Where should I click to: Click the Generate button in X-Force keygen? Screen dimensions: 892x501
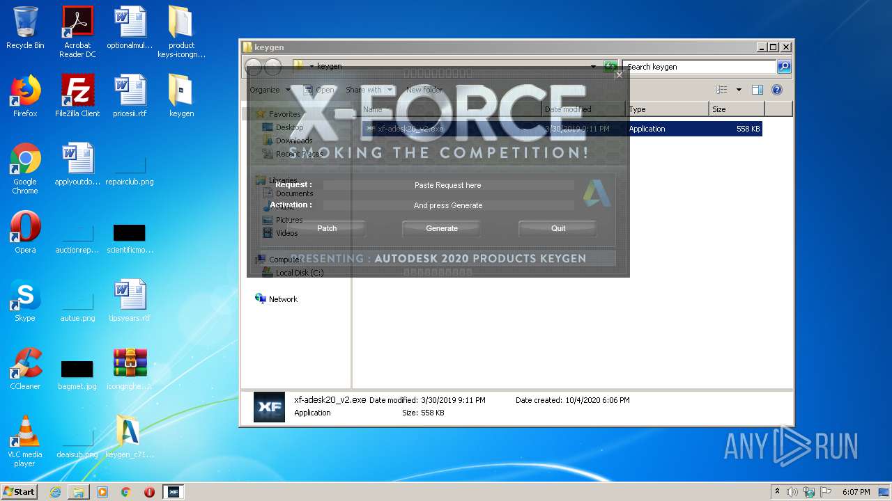(442, 228)
